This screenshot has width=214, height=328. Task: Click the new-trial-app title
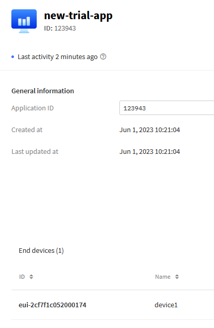point(78,16)
